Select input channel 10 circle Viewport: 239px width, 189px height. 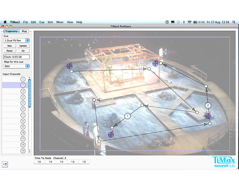23,133
